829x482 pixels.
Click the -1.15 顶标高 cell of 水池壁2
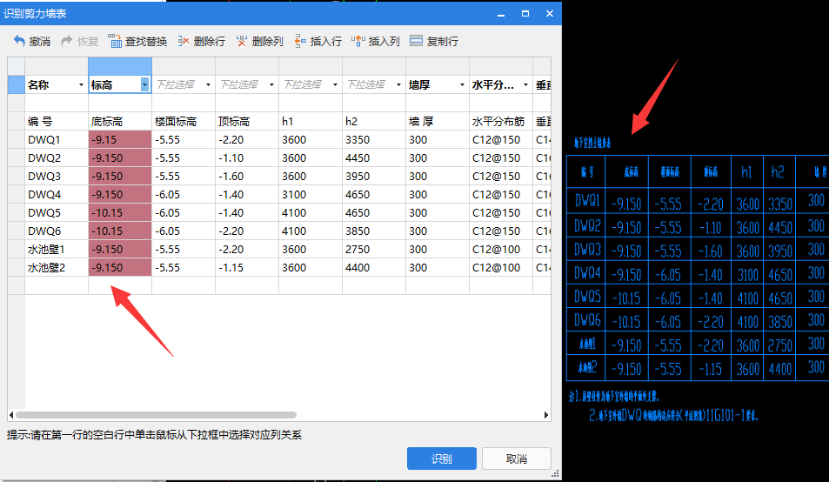247,267
